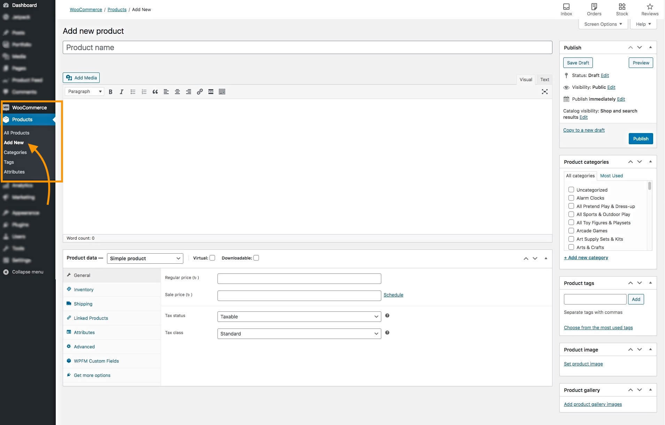665x425 pixels.
Task: Expand the Tax status dropdown
Action: (299, 317)
